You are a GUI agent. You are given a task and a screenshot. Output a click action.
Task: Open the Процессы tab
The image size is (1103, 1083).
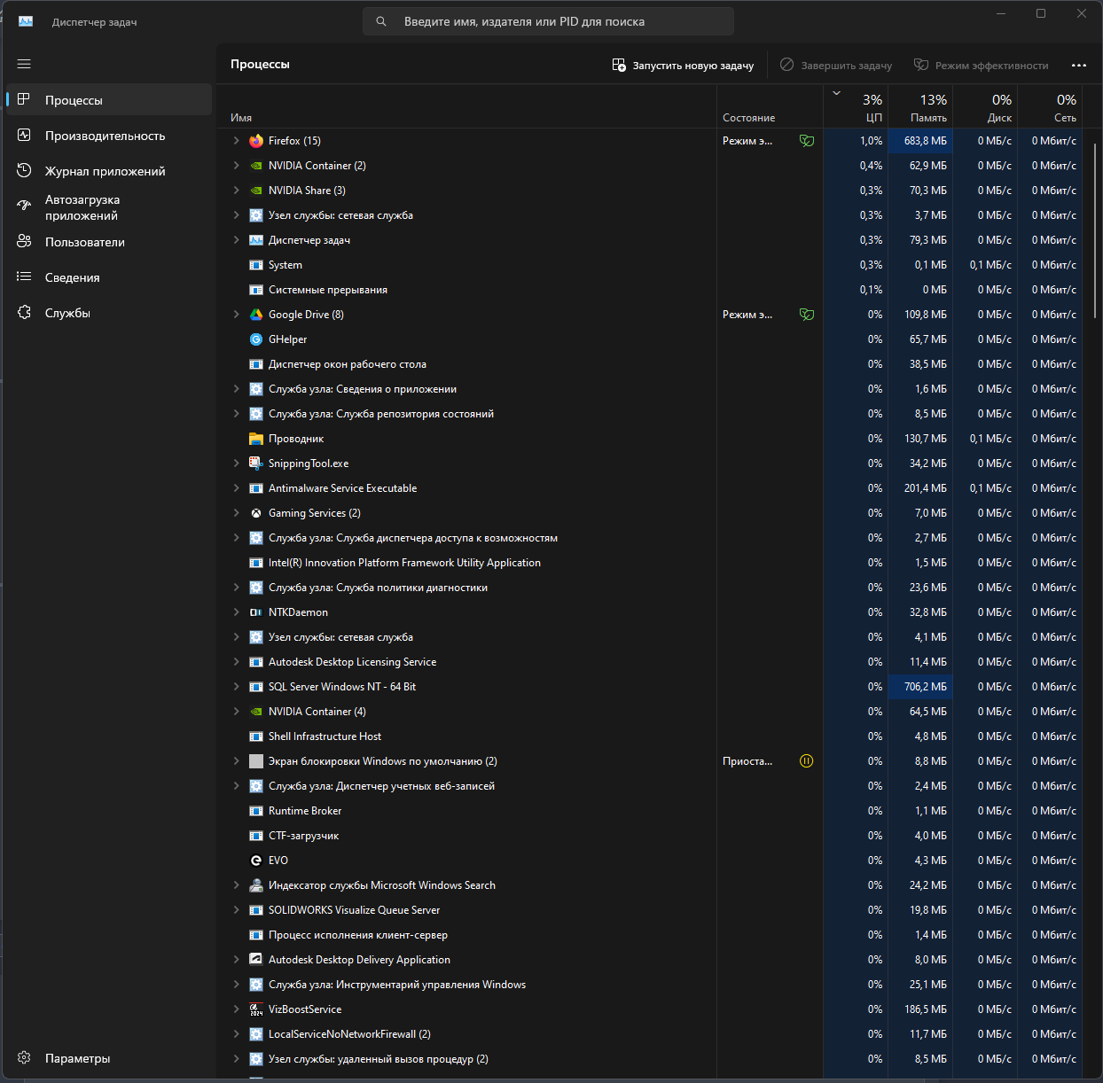(109, 100)
